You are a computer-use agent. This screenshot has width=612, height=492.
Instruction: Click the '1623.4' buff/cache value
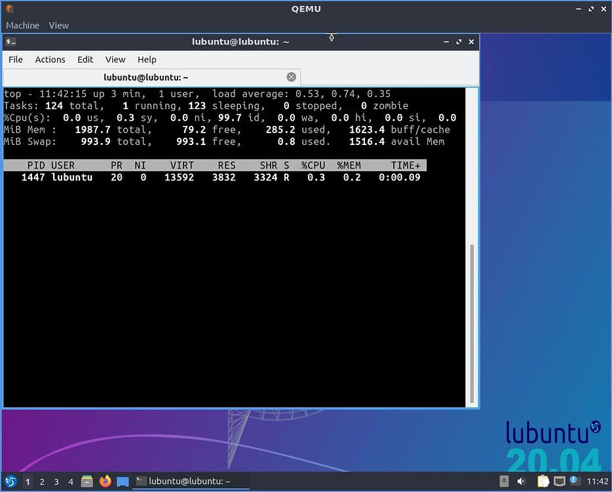pos(367,130)
